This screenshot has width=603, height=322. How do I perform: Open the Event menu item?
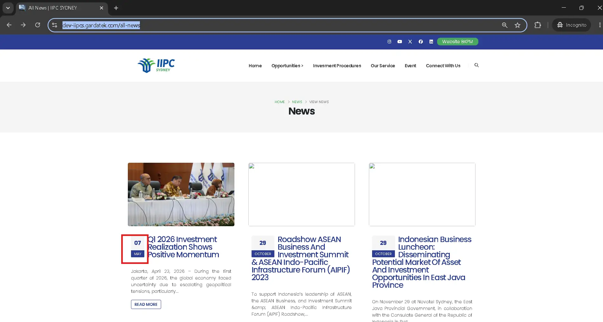pyautogui.click(x=410, y=66)
